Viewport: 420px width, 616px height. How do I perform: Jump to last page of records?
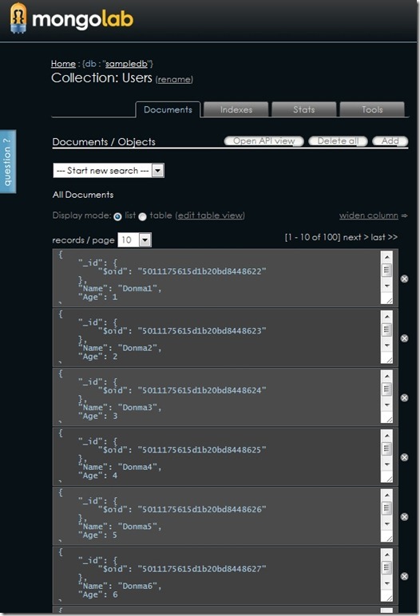tap(384, 237)
